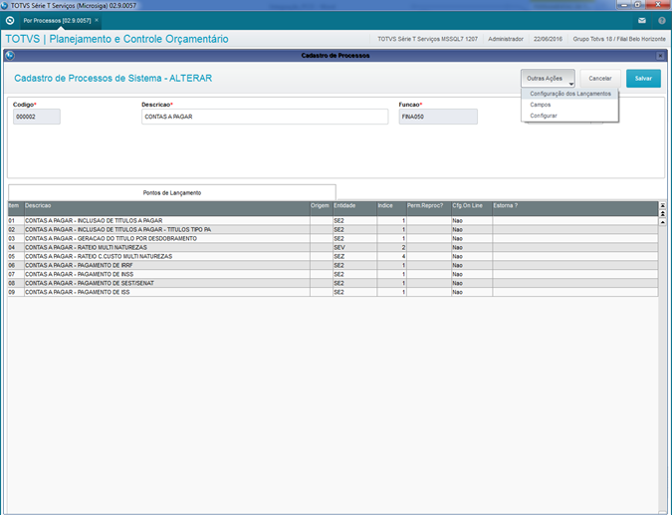Click the Origem column header

[321, 209]
